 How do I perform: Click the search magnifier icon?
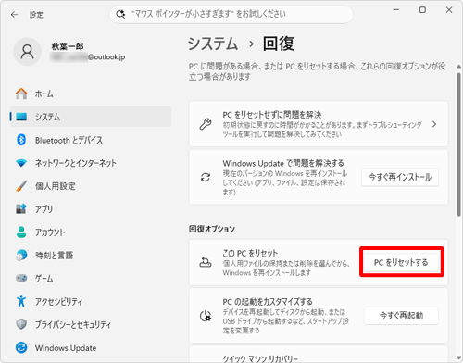(x=120, y=14)
